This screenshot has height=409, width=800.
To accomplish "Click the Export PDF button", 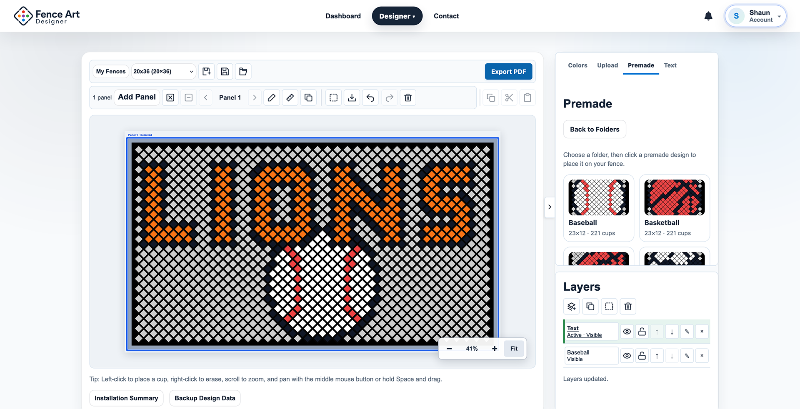I will point(508,72).
